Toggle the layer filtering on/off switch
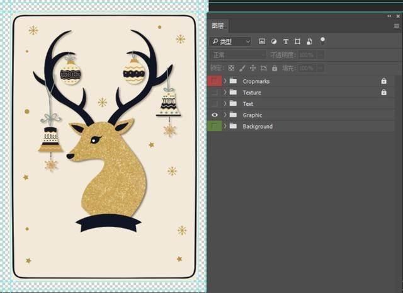The width and height of the screenshot is (403, 293). click(322, 41)
